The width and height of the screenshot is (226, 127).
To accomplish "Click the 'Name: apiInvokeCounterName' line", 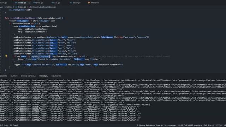I will point(33,29).
